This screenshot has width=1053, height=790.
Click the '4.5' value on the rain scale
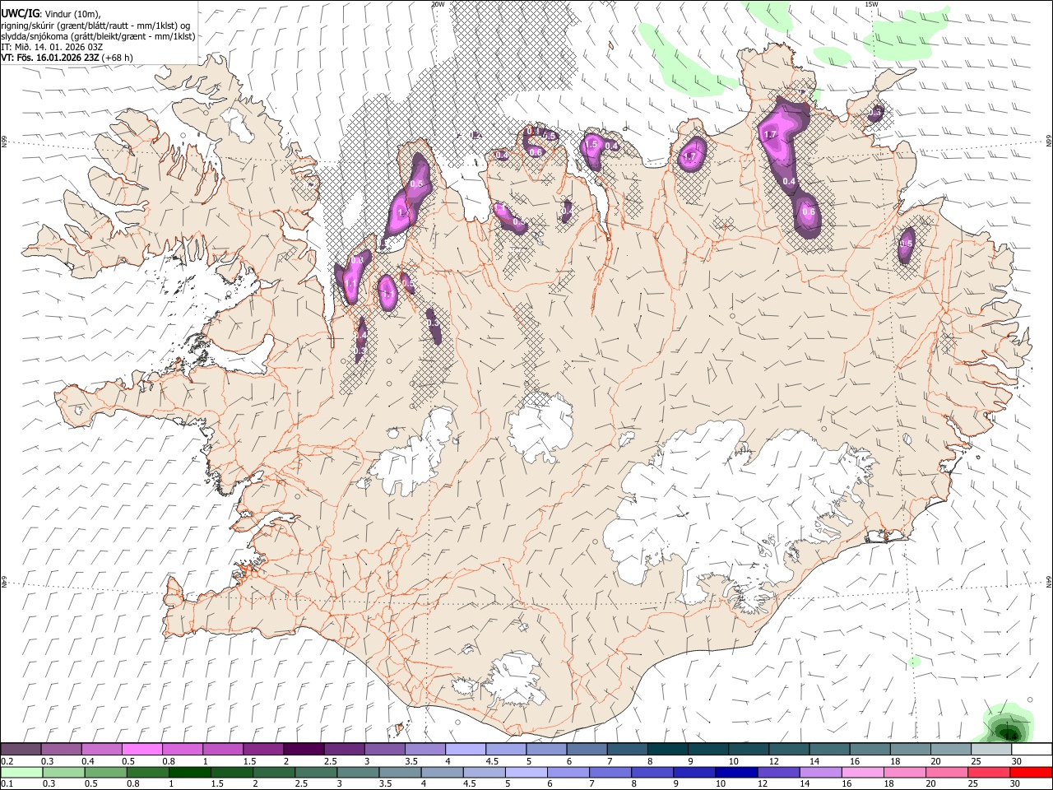(x=470, y=783)
